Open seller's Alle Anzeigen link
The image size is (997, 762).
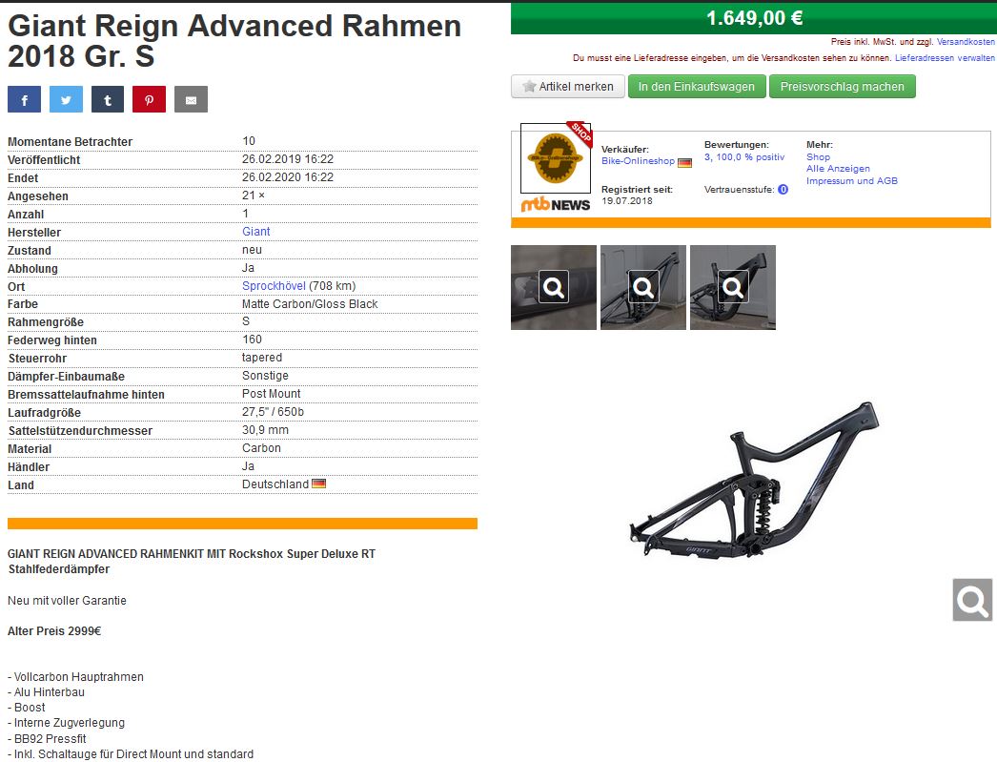tap(838, 169)
